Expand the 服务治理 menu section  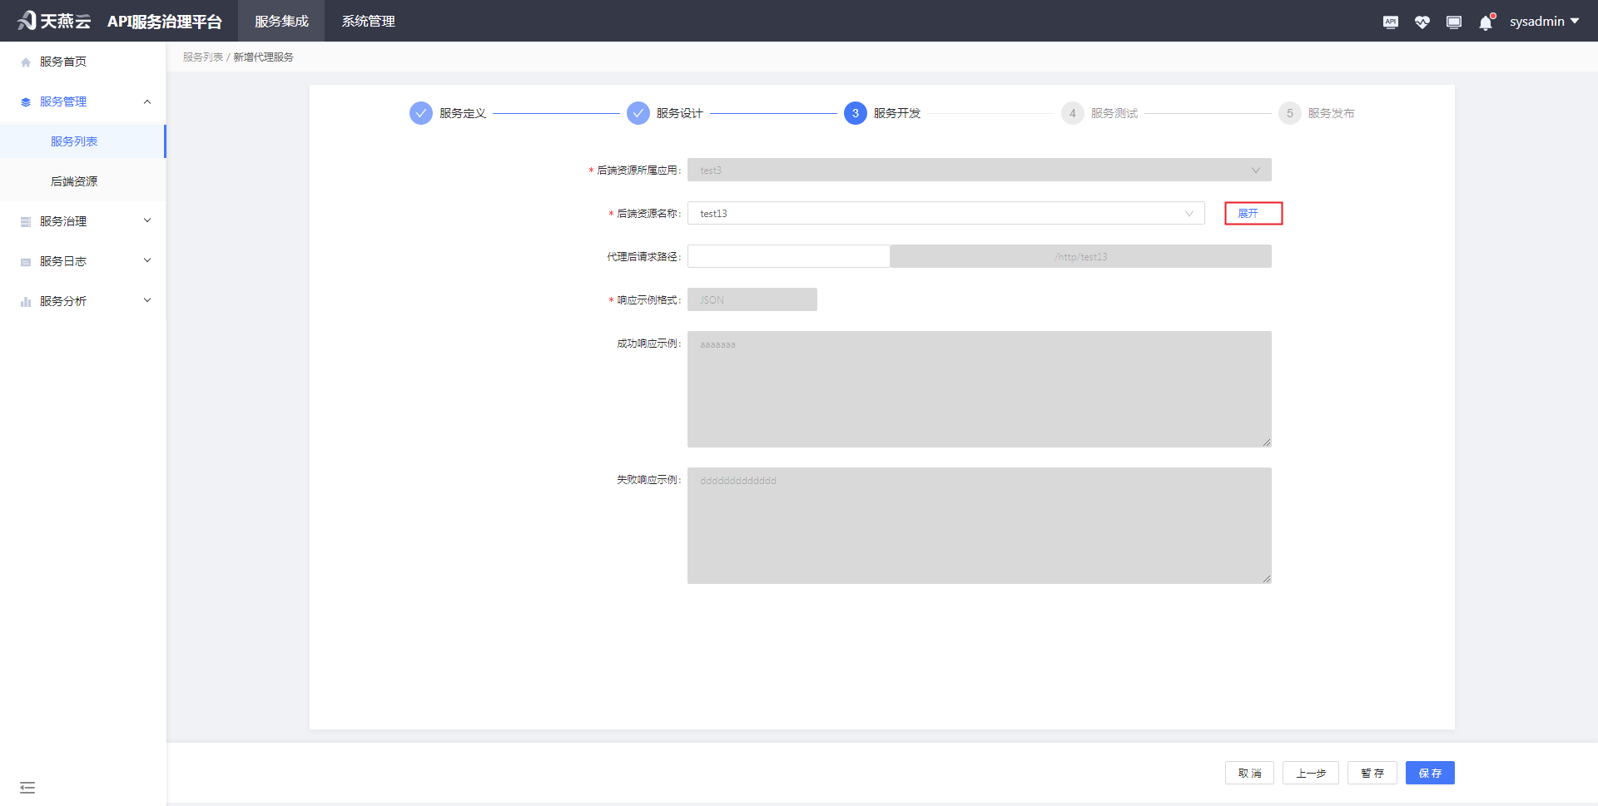coord(147,220)
